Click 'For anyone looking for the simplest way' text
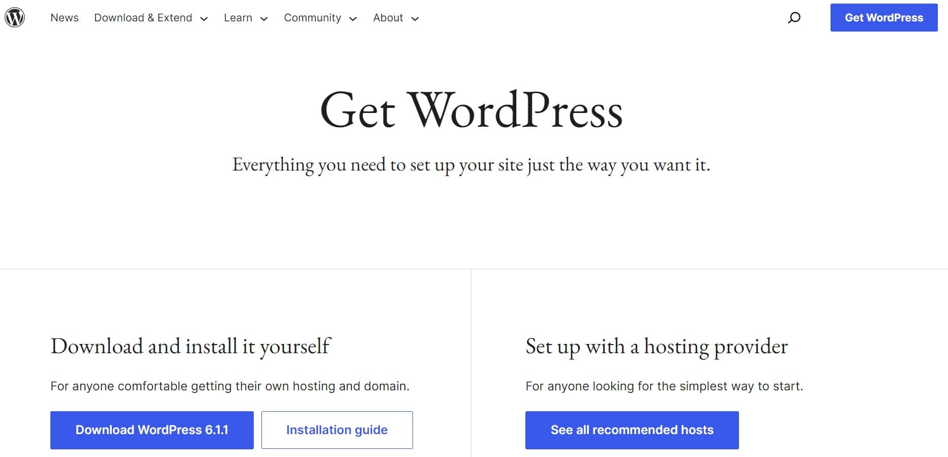The width and height of the screenshot is (948, 457). pyautogui.click(x=664, y=386)
